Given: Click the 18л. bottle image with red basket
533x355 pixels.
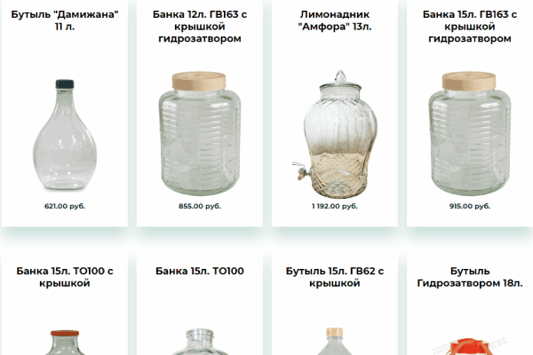Looking at the screenshot, I should click(470, 346).
